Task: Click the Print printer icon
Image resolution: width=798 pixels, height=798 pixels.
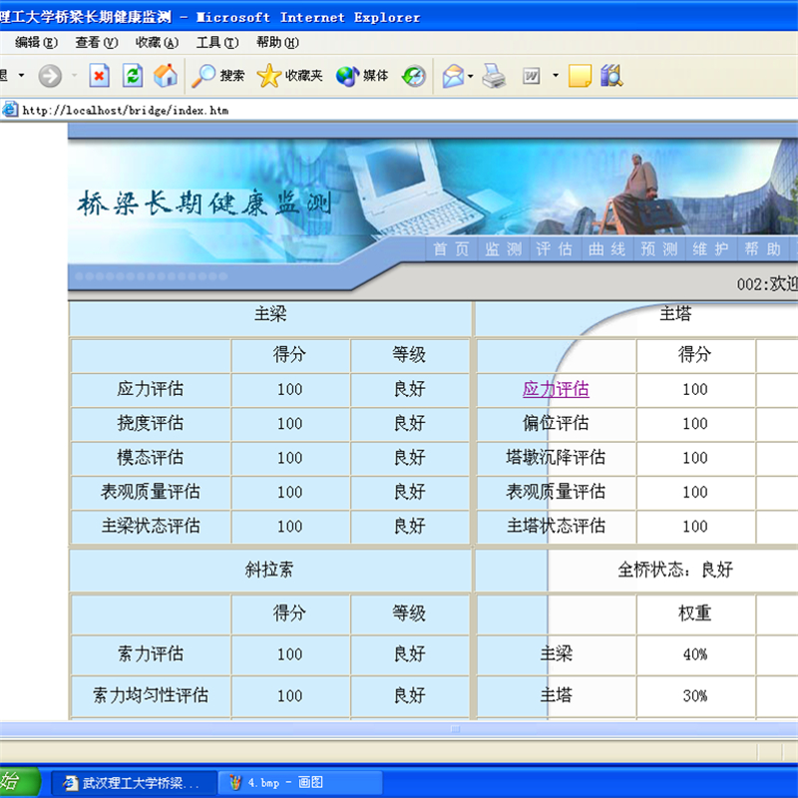Action: 494,76
